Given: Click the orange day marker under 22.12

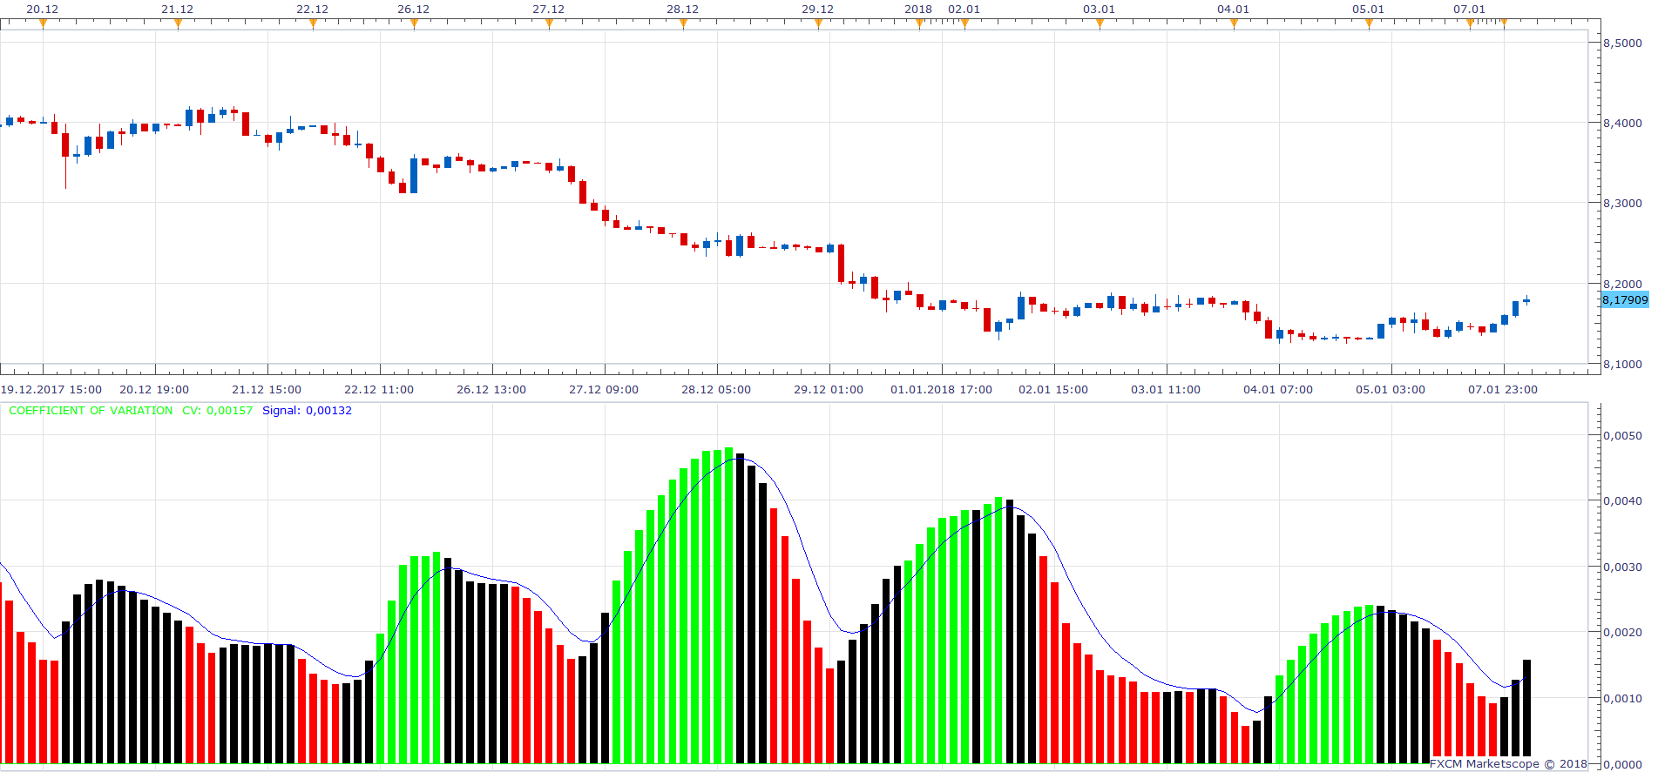Looking at the screenshot, I should pos(313,23).
